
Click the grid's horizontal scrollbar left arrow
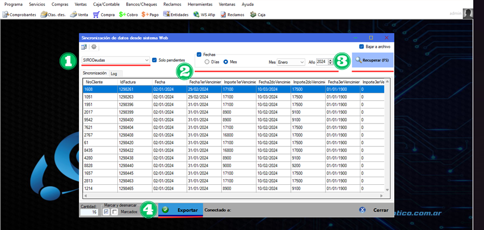coord(86,196)
